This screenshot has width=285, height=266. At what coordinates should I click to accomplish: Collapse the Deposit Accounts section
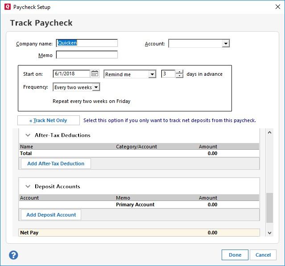coord(28,186)
